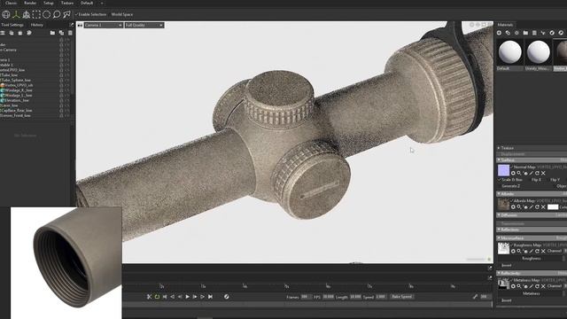Toggle Enable Selection checkbox
567x319 pixels.
[77, 14]
